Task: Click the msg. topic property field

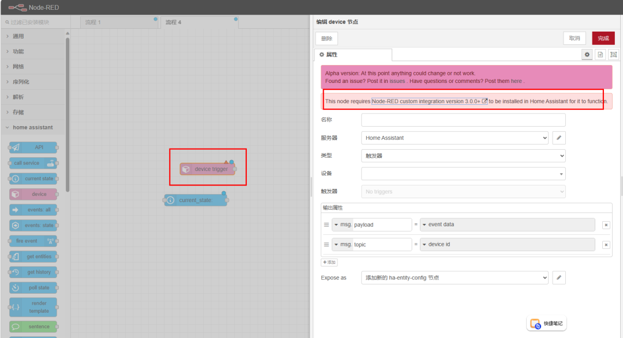Action: pos(382,244)
